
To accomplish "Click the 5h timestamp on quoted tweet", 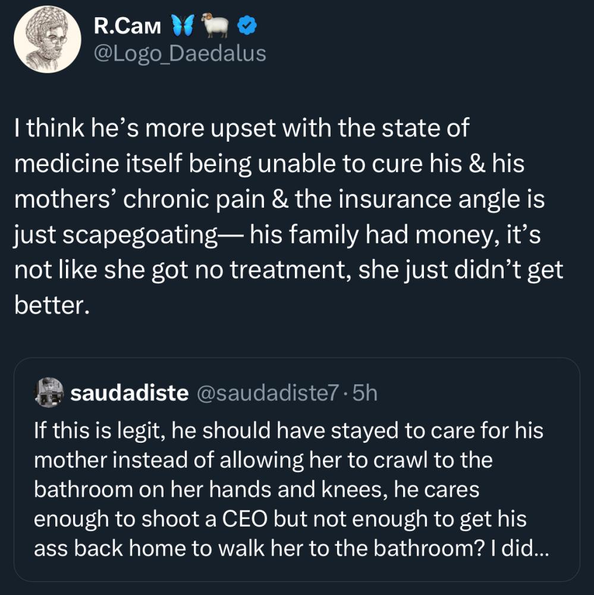I will pos(365,393).
